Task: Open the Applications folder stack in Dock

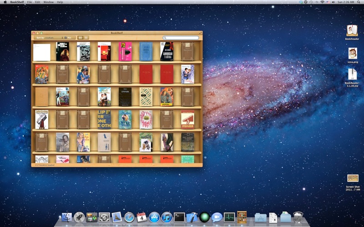Action: pyautogui.click(x=260, y=218)
